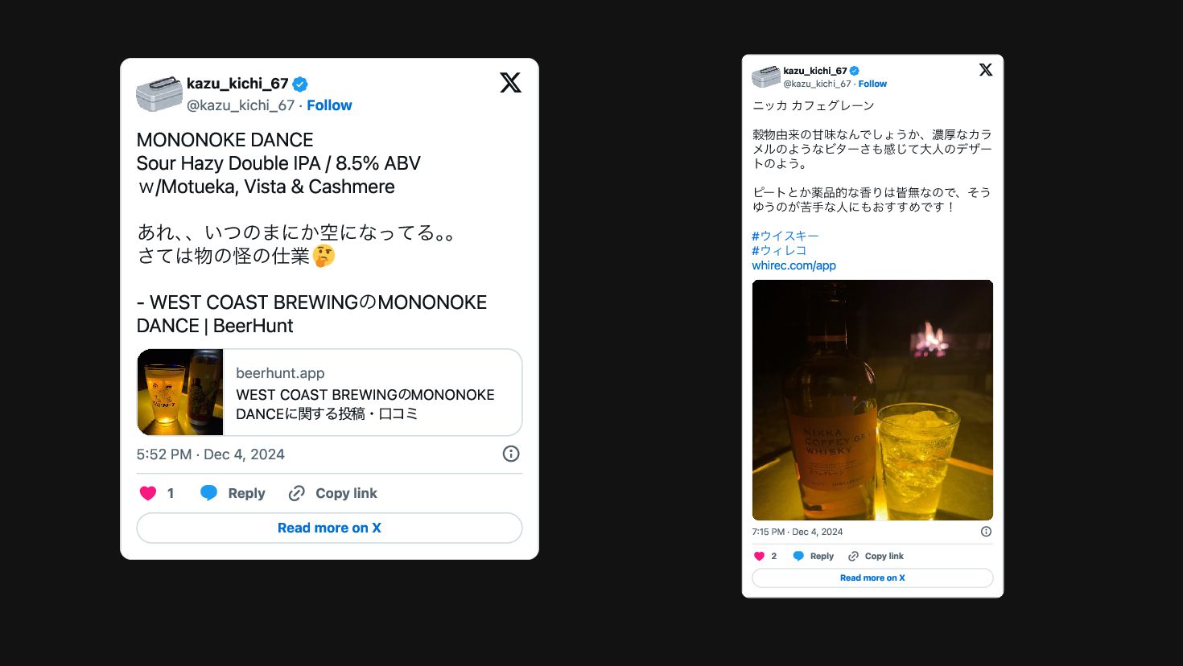Follow kazu_kichi_67 from the left tweet
This screenshot has width=1183, height=666.
pos(329,105)
